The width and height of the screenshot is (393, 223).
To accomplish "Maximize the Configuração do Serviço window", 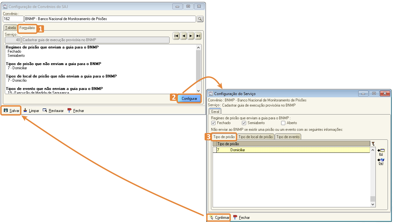I will tap(374, 94).
